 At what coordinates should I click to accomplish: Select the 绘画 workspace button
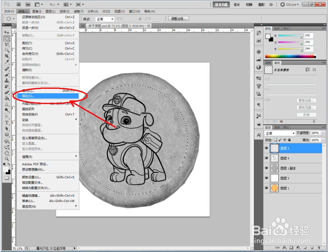click(249, 5)
